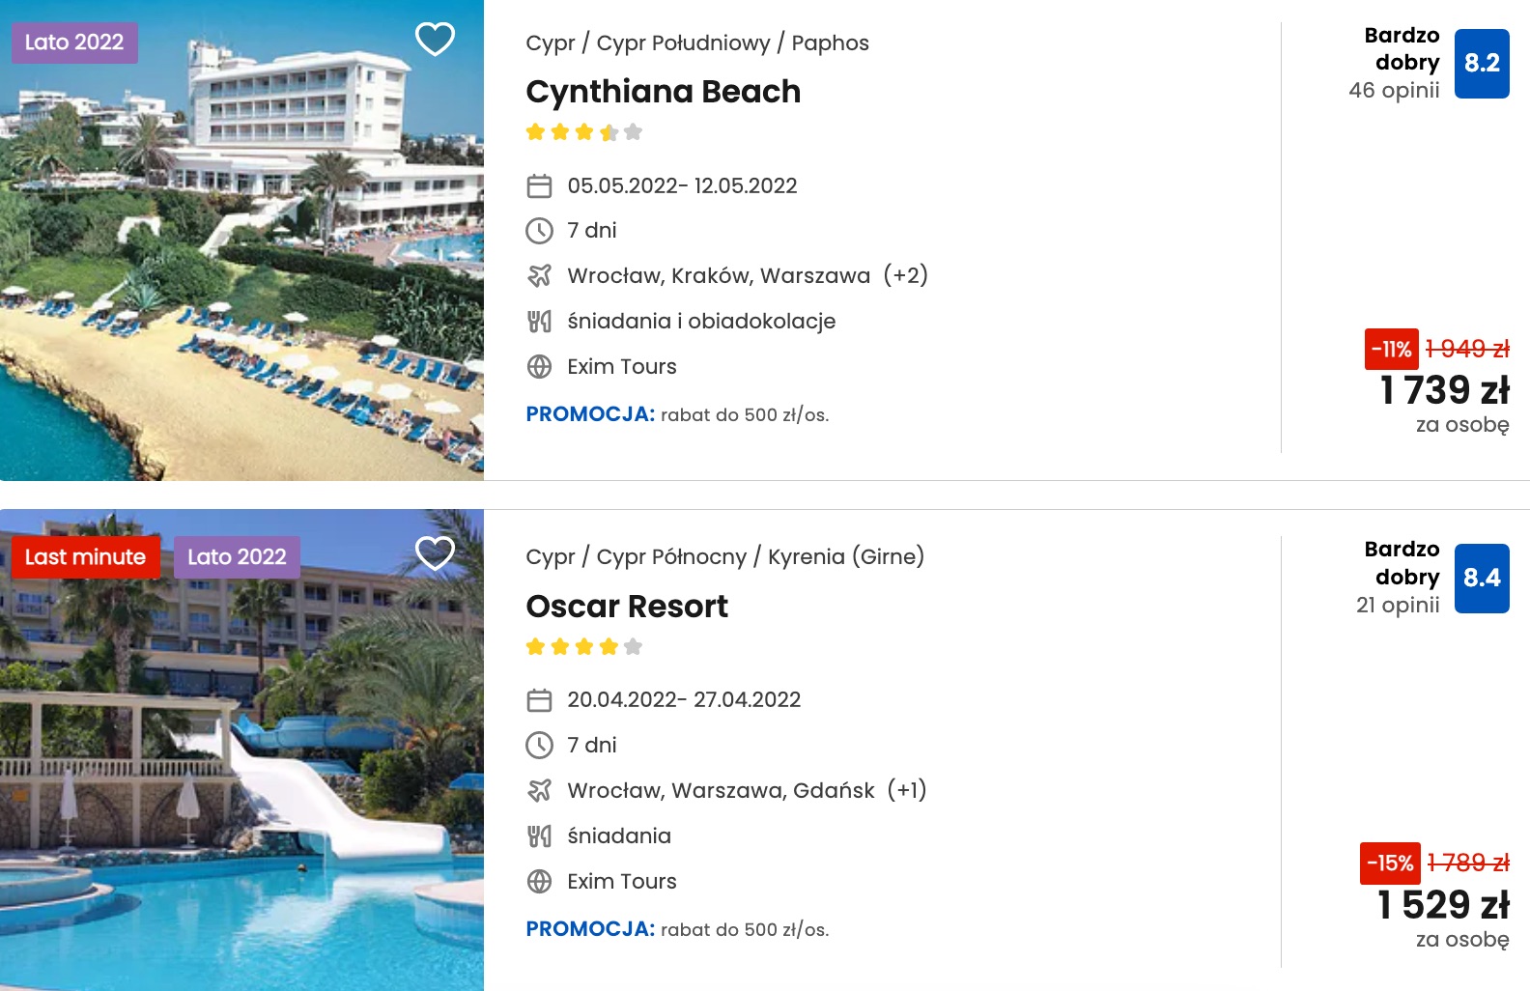The image size is (1530, 991).
Task: Expand the (+1) extra departure city
Action: 907,790
